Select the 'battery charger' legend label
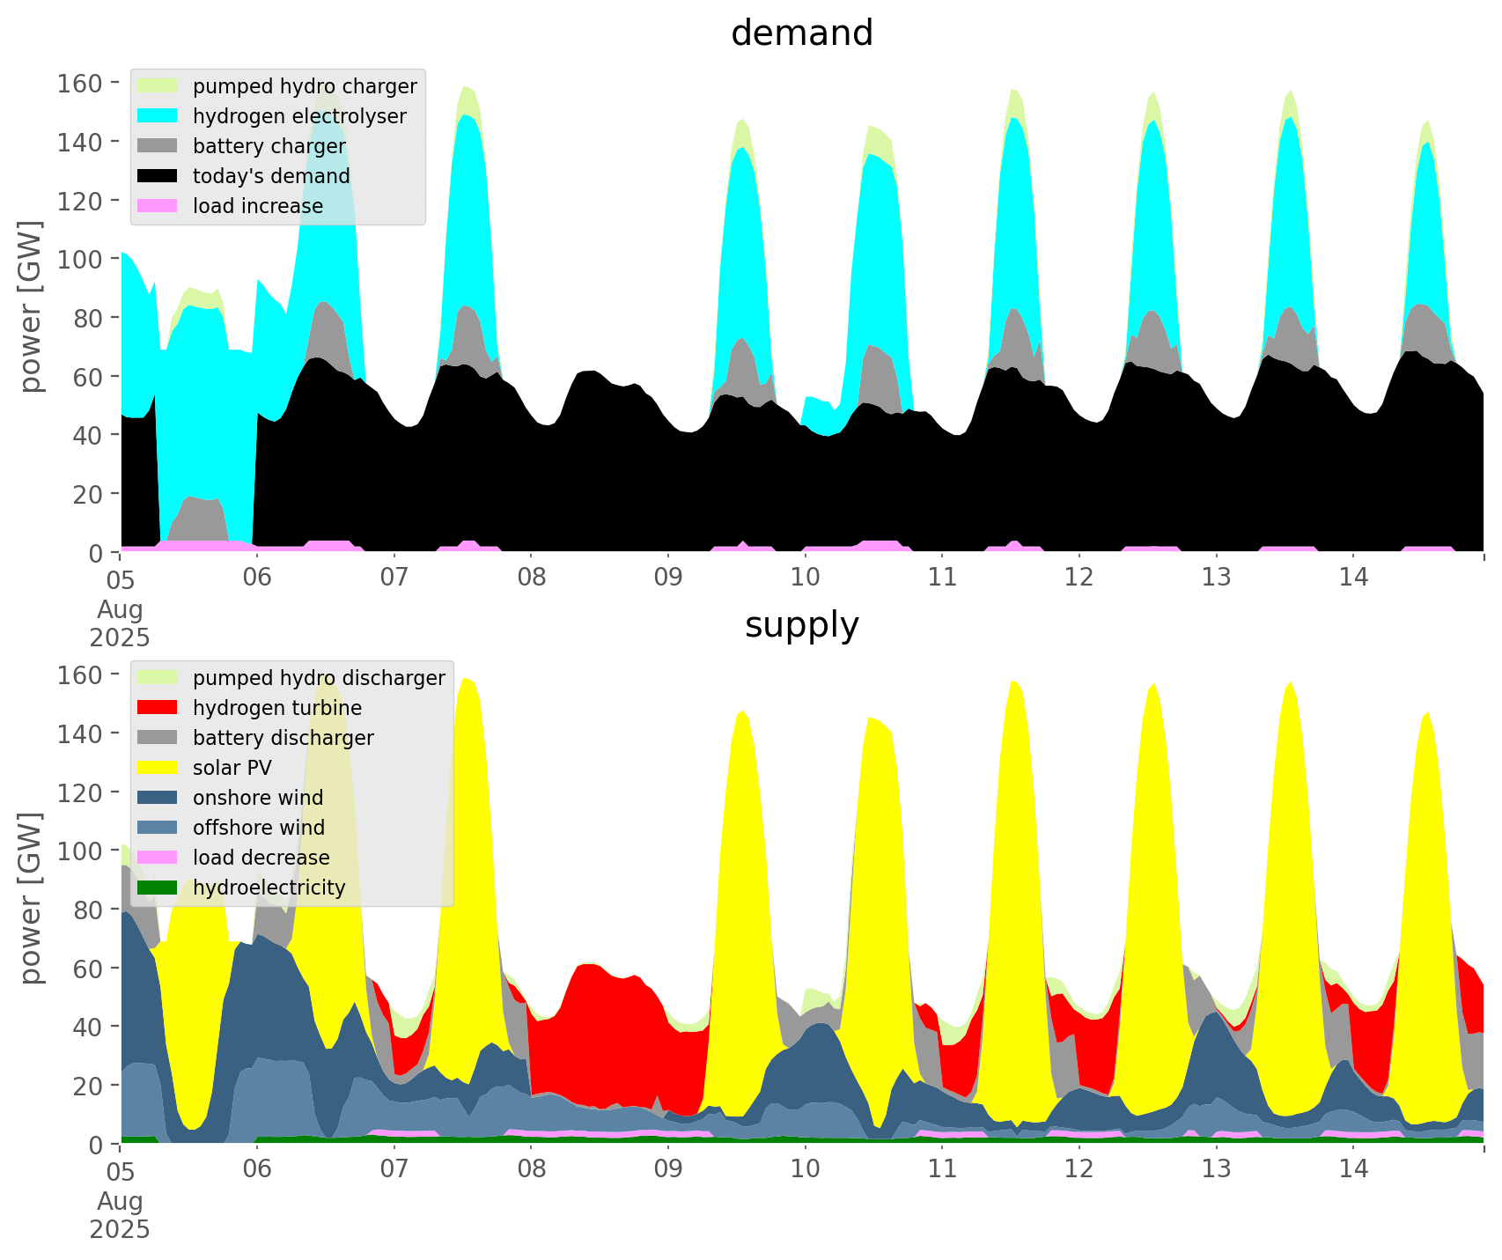 pyautogui.click(x=269, y=146)
